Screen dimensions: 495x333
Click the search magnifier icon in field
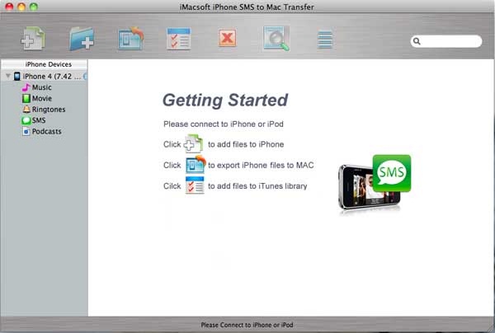pos(417,41)
